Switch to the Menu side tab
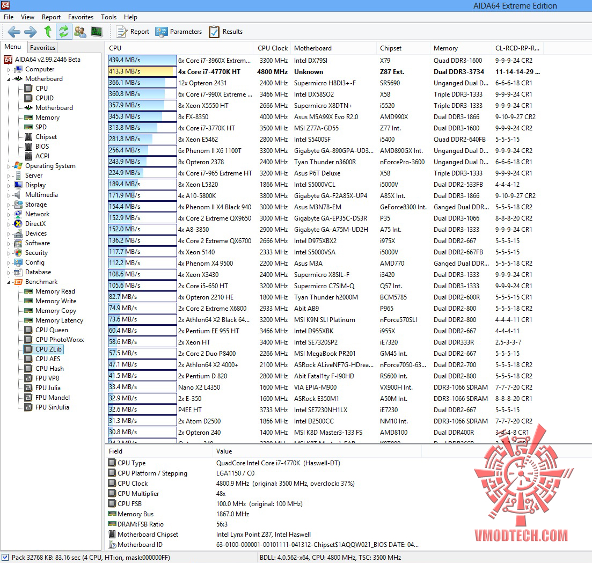This screenshot has height=563, width=592. [x=13, y=47]
